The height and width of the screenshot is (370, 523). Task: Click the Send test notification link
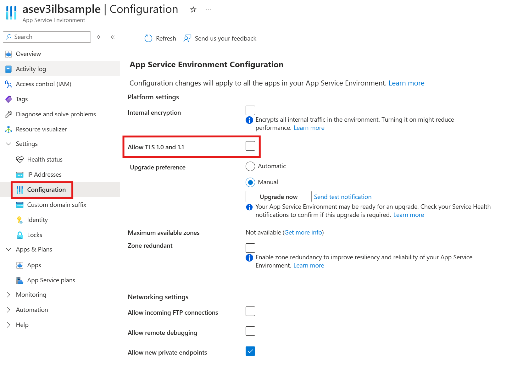point(342,196)
